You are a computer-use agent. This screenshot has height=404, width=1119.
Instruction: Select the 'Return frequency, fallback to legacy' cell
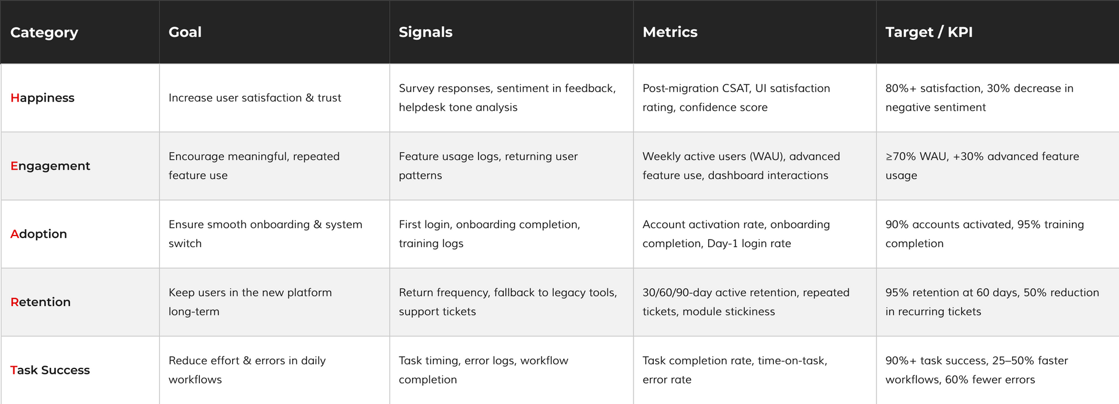click(x=507, y=302)
